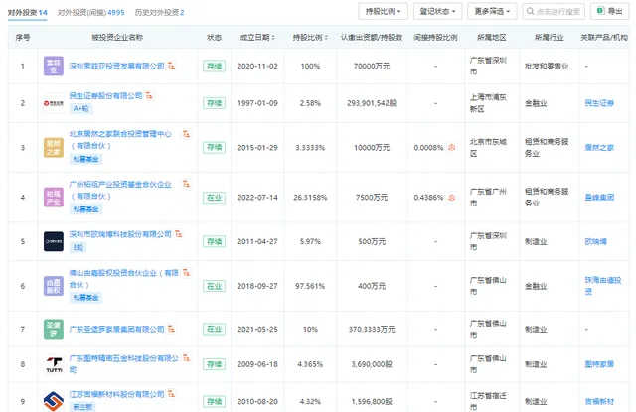
Task: Switch to 对外投资(间接) tab
Action: [x=104, y=11]
